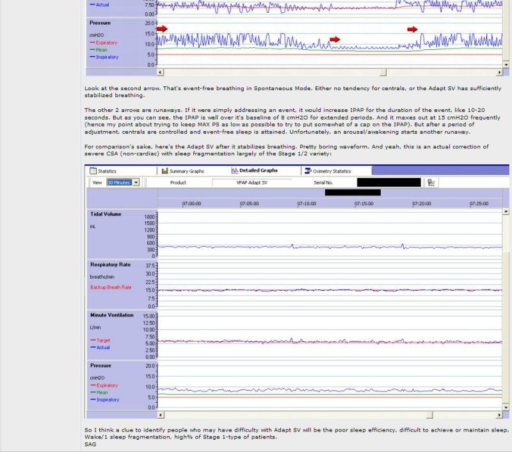Click the "mL" unit label under Tidal Volume

[x=93, y=226]
